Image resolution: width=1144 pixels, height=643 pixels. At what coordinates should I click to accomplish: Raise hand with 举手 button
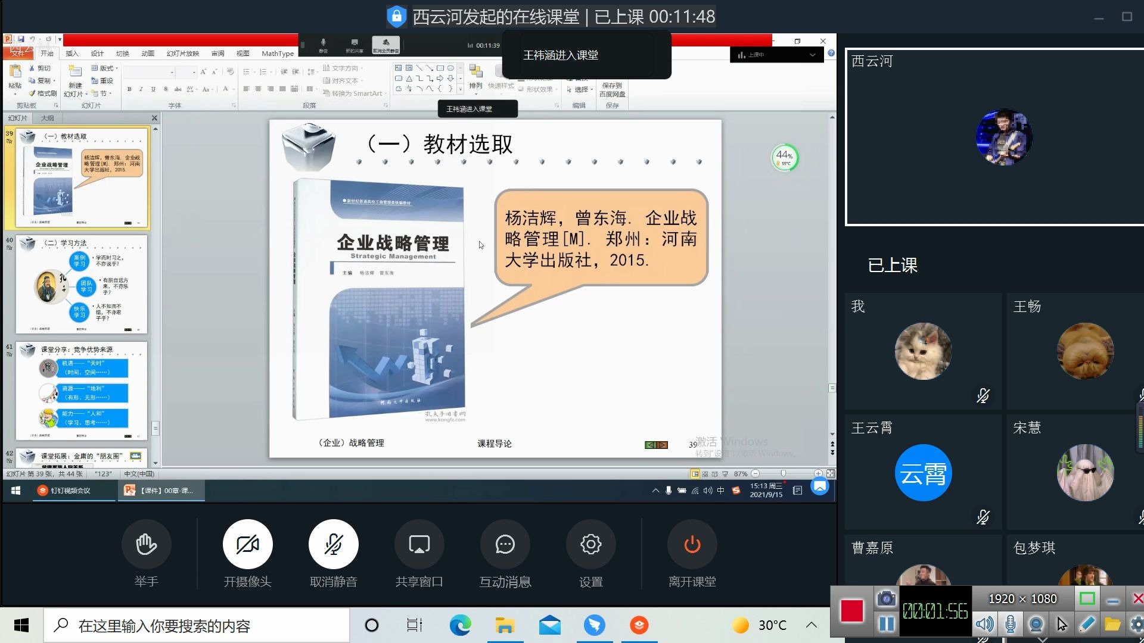tap(146, 544)
